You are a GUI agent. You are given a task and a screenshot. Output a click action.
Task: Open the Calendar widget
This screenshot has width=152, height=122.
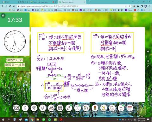130,108
